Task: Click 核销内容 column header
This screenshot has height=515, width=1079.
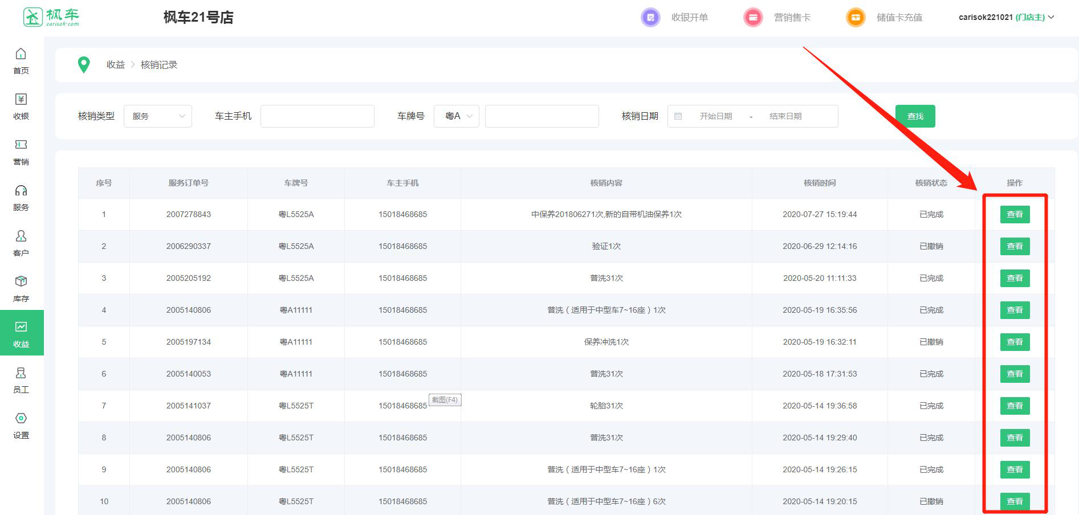Action: coord(606,183)
